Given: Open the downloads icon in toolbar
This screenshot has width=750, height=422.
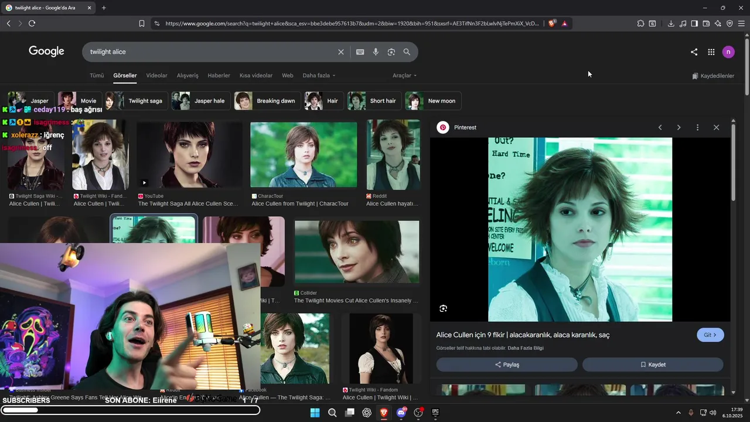Looking at the screenshot, I should (x=671, y=23).
